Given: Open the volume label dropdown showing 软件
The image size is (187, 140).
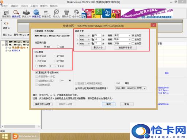Looking at the screenshot, I should pyautogui.click(x=122, y=39).
